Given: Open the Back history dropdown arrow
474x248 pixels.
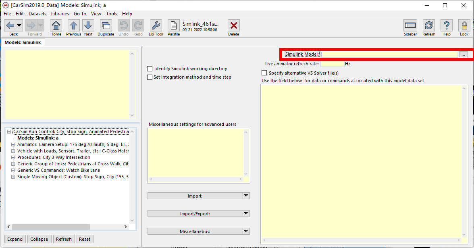Looking at the screenshot, I should (x=19, y=25).
